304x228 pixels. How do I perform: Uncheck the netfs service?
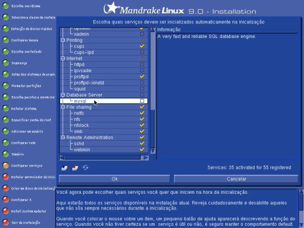142,113
